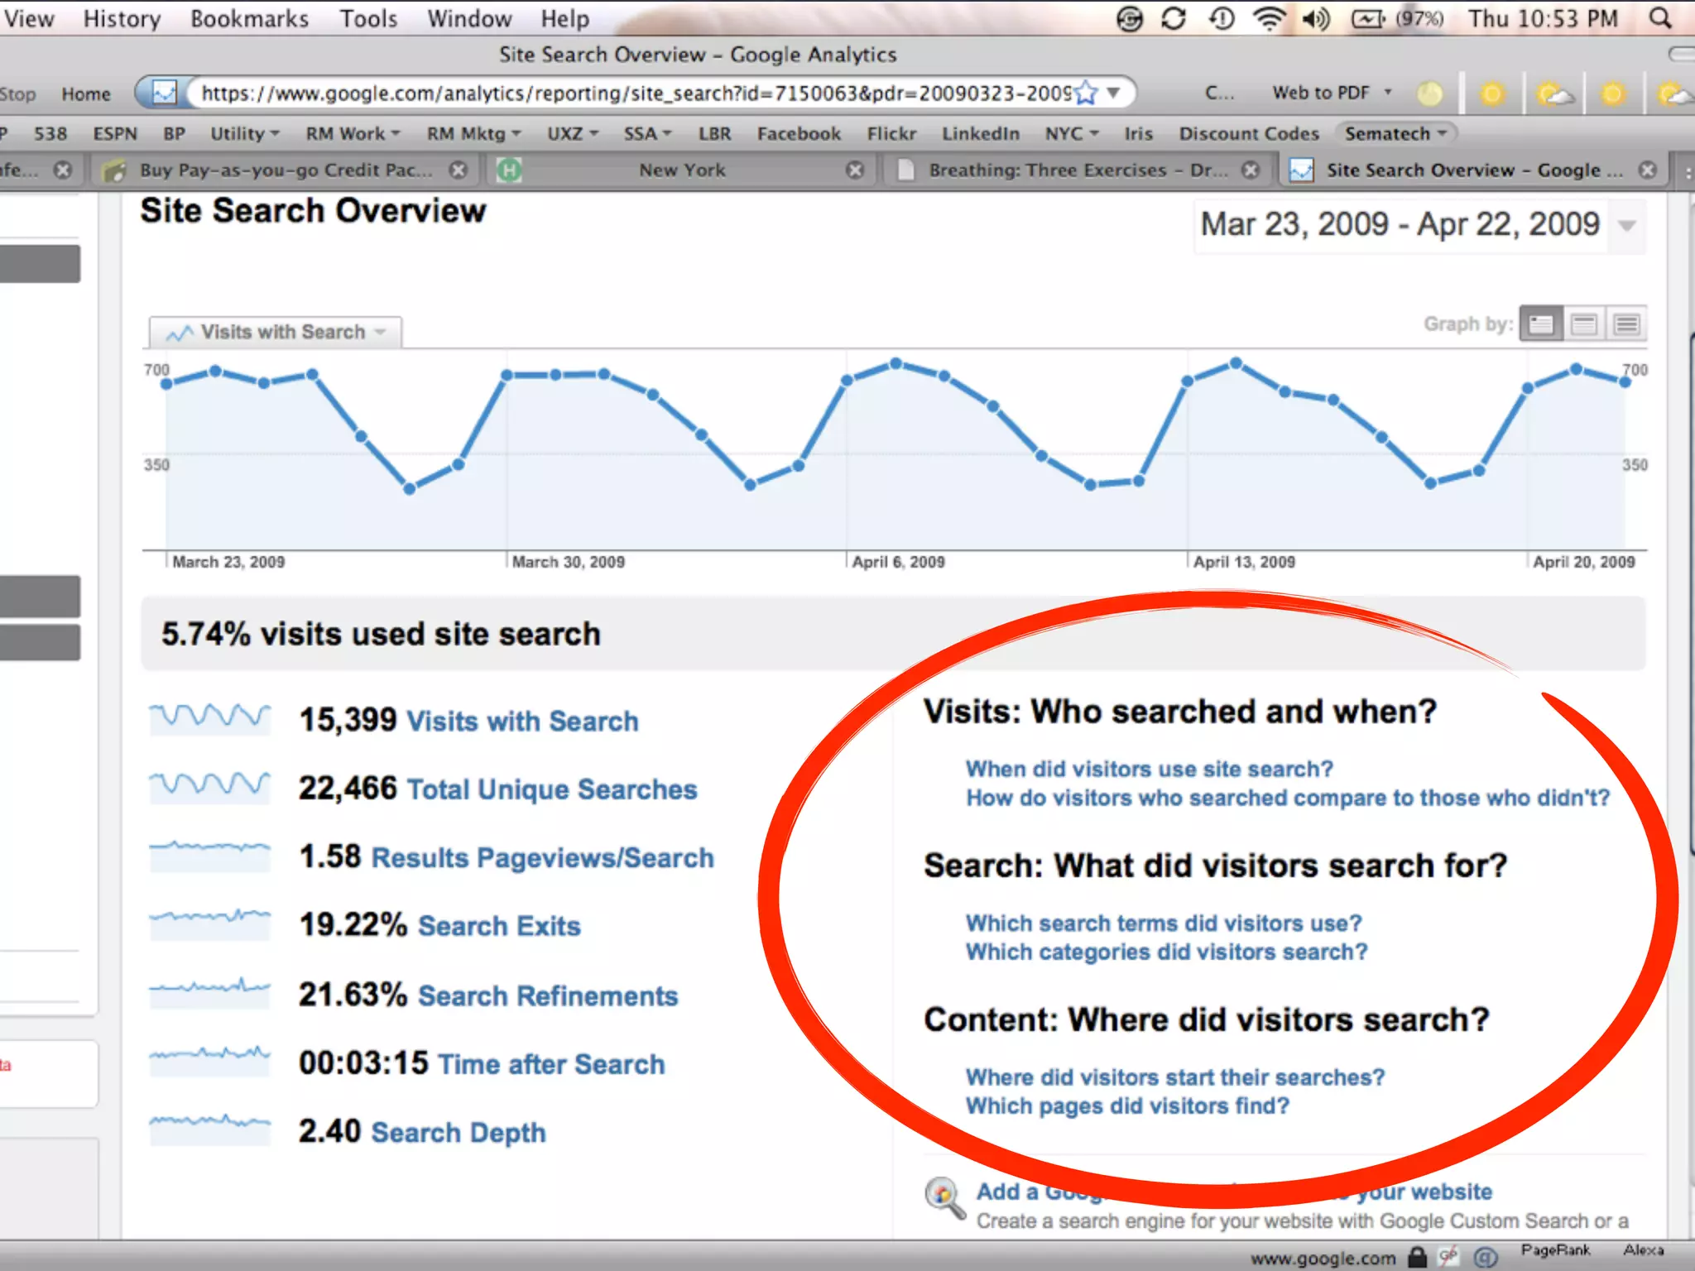The width and height of the screenshot is (1695, 1271).
Task: Expand the date range picker arrow
Action: tap(1626, 226)
